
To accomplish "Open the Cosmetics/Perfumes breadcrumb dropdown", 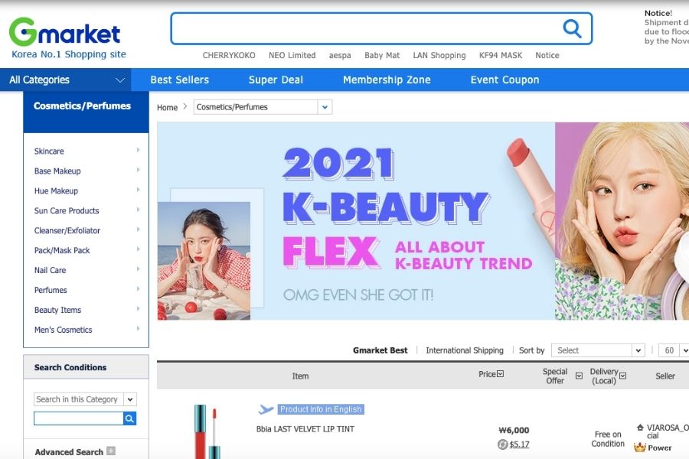I will point(325,107).
